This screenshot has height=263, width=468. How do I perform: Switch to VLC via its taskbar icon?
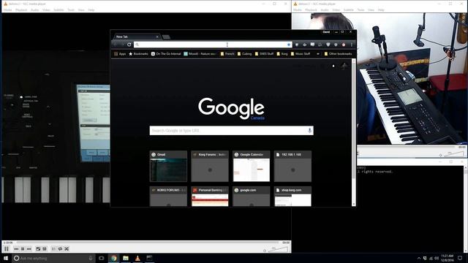[137, 258]
